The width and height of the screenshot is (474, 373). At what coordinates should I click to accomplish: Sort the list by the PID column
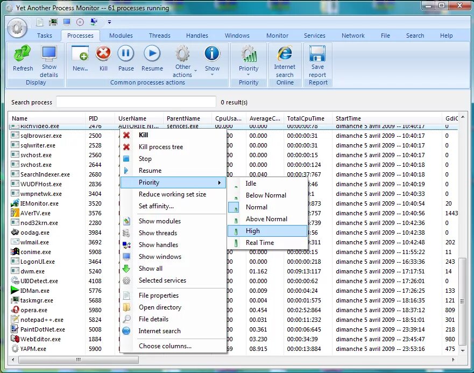tap(100, 118)
